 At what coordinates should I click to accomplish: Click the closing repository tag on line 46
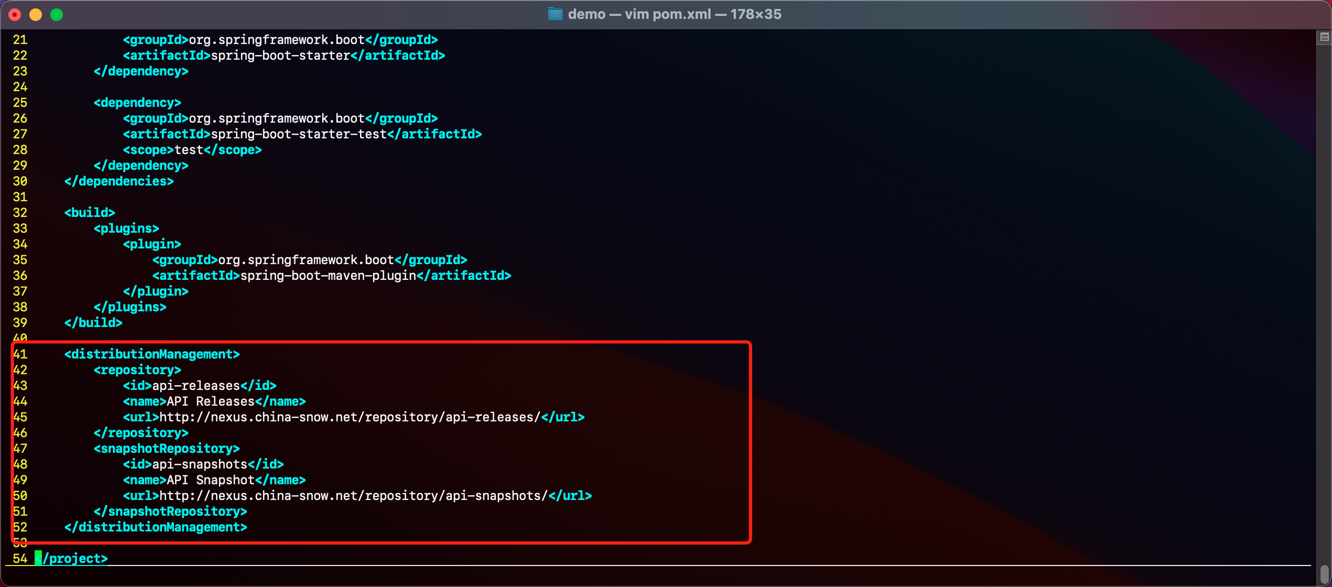(141, 433)
